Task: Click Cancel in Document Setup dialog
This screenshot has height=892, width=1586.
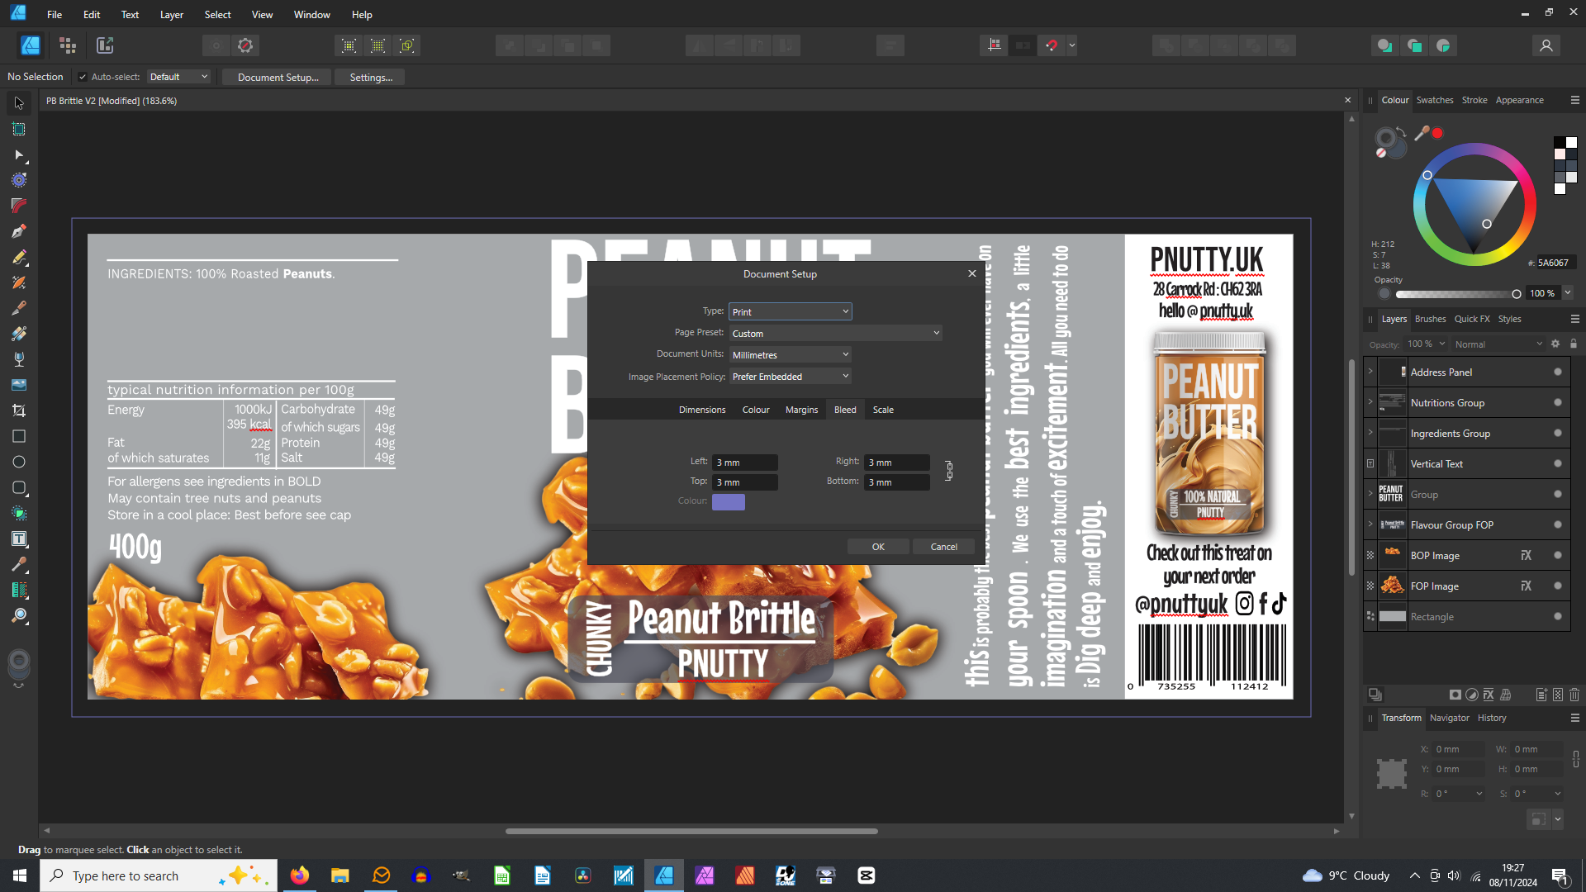Action: point(944,547)
